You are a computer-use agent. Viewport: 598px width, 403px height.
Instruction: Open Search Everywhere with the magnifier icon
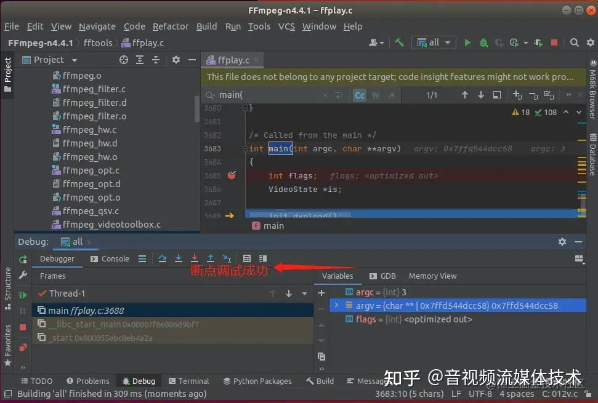(574, 42)
